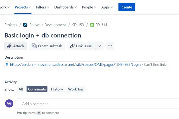Open the People menu
This screenshot has width=179, height=119.
pos(89,7)
